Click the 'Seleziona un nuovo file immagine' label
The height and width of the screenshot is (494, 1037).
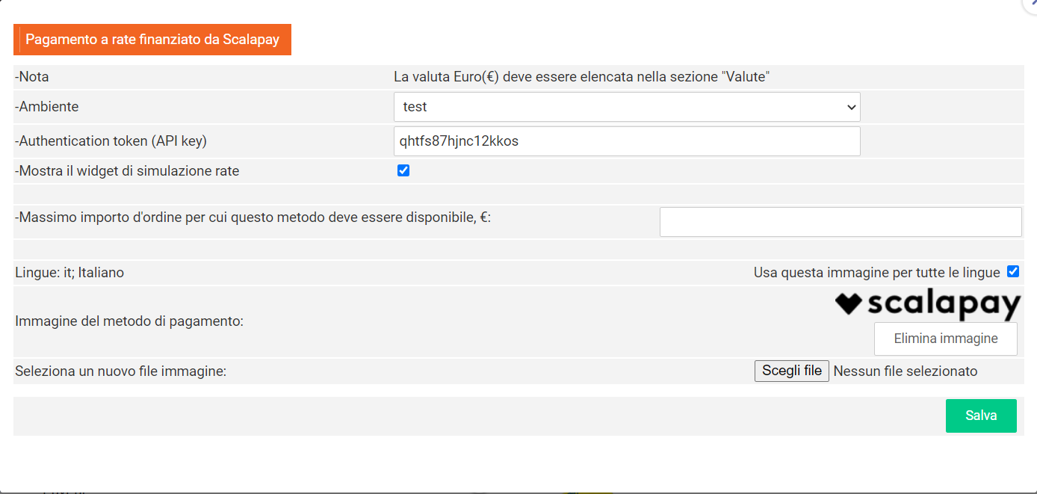120,371
